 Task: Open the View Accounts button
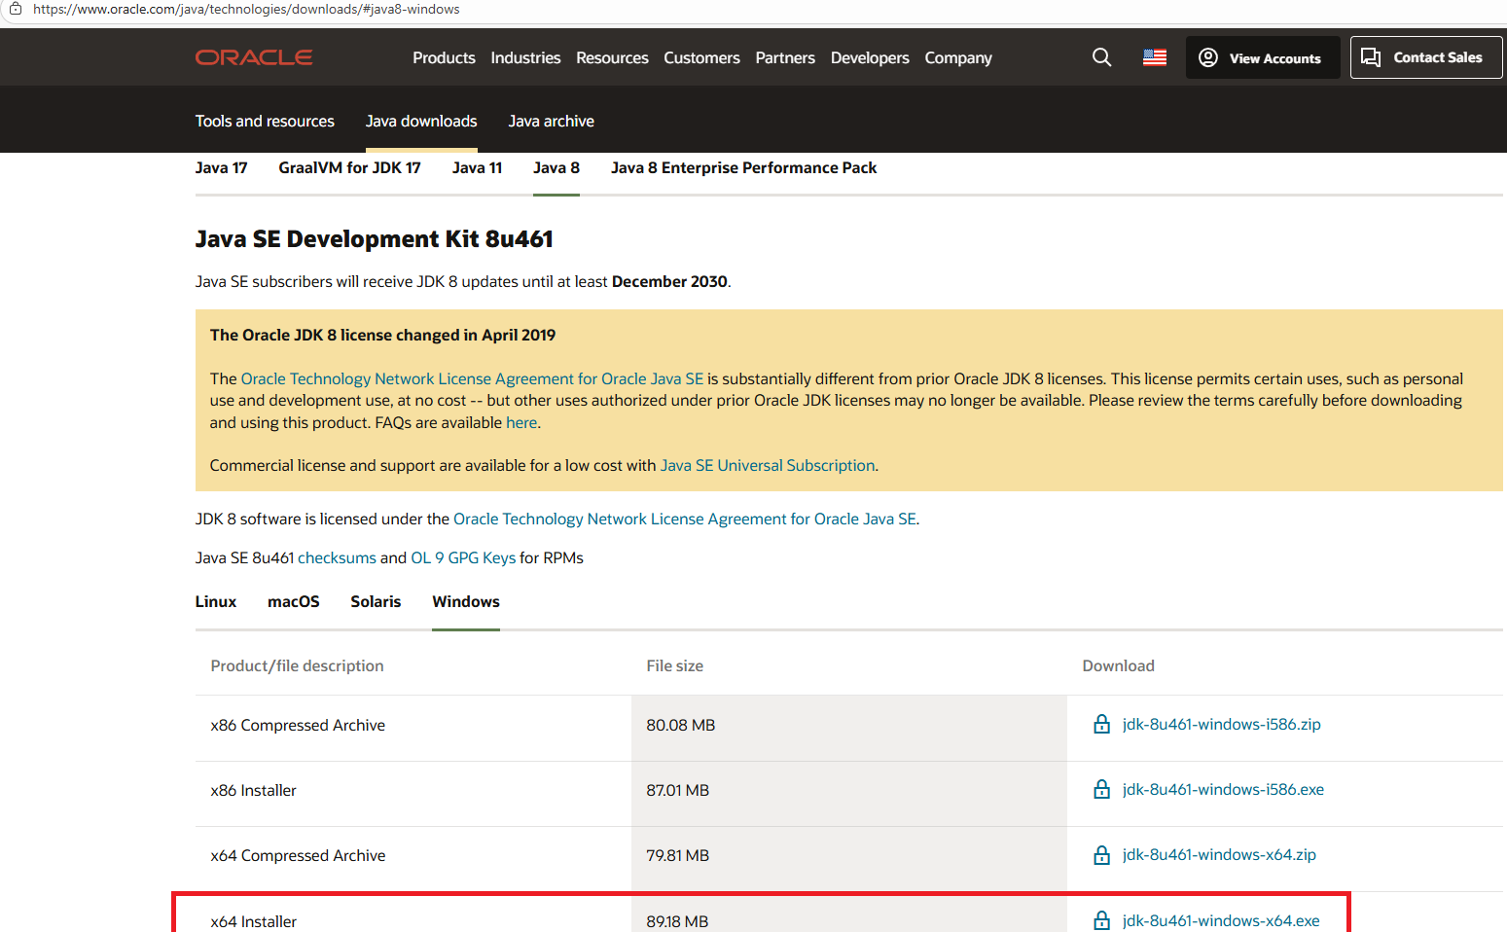click(x=1263, y=57)
